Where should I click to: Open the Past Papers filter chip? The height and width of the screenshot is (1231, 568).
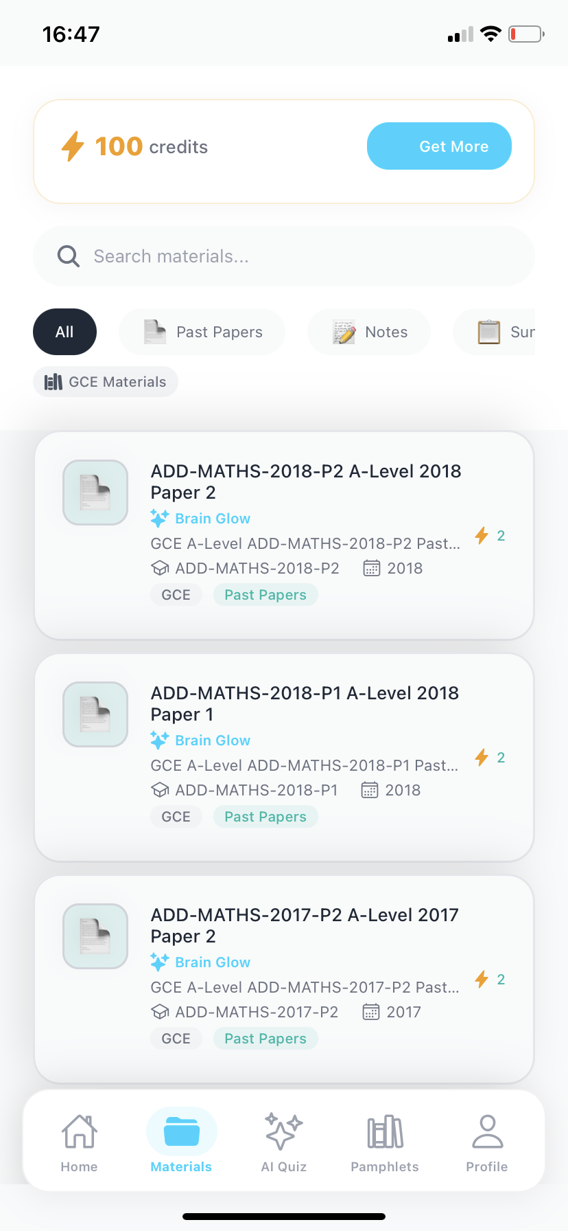(202, 332)
